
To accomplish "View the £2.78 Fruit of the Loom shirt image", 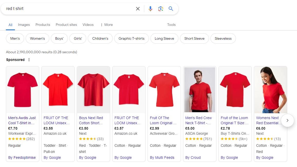I will [235, 90].
